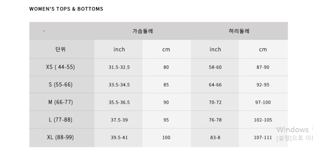Select the 가슴둘레 column header
Screen dimensions: 313x153
point(142,31)
